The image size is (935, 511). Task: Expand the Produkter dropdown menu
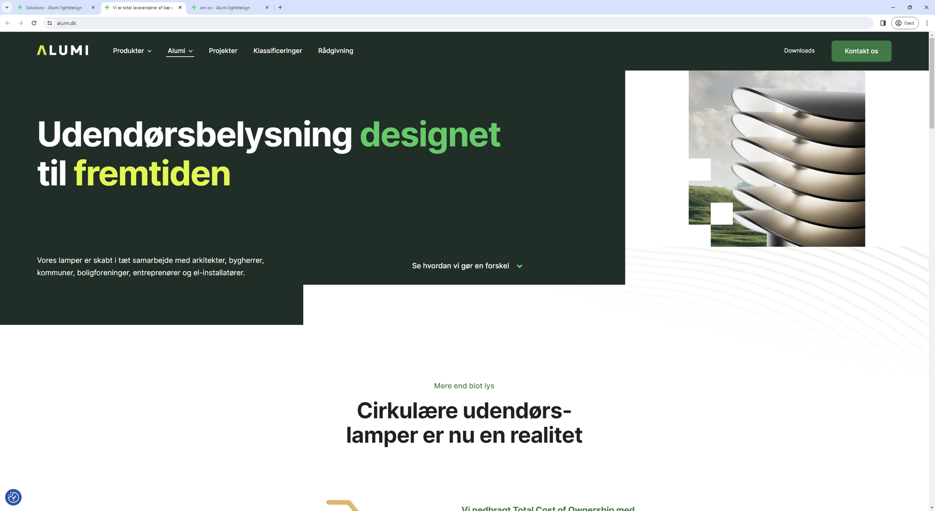132,51
